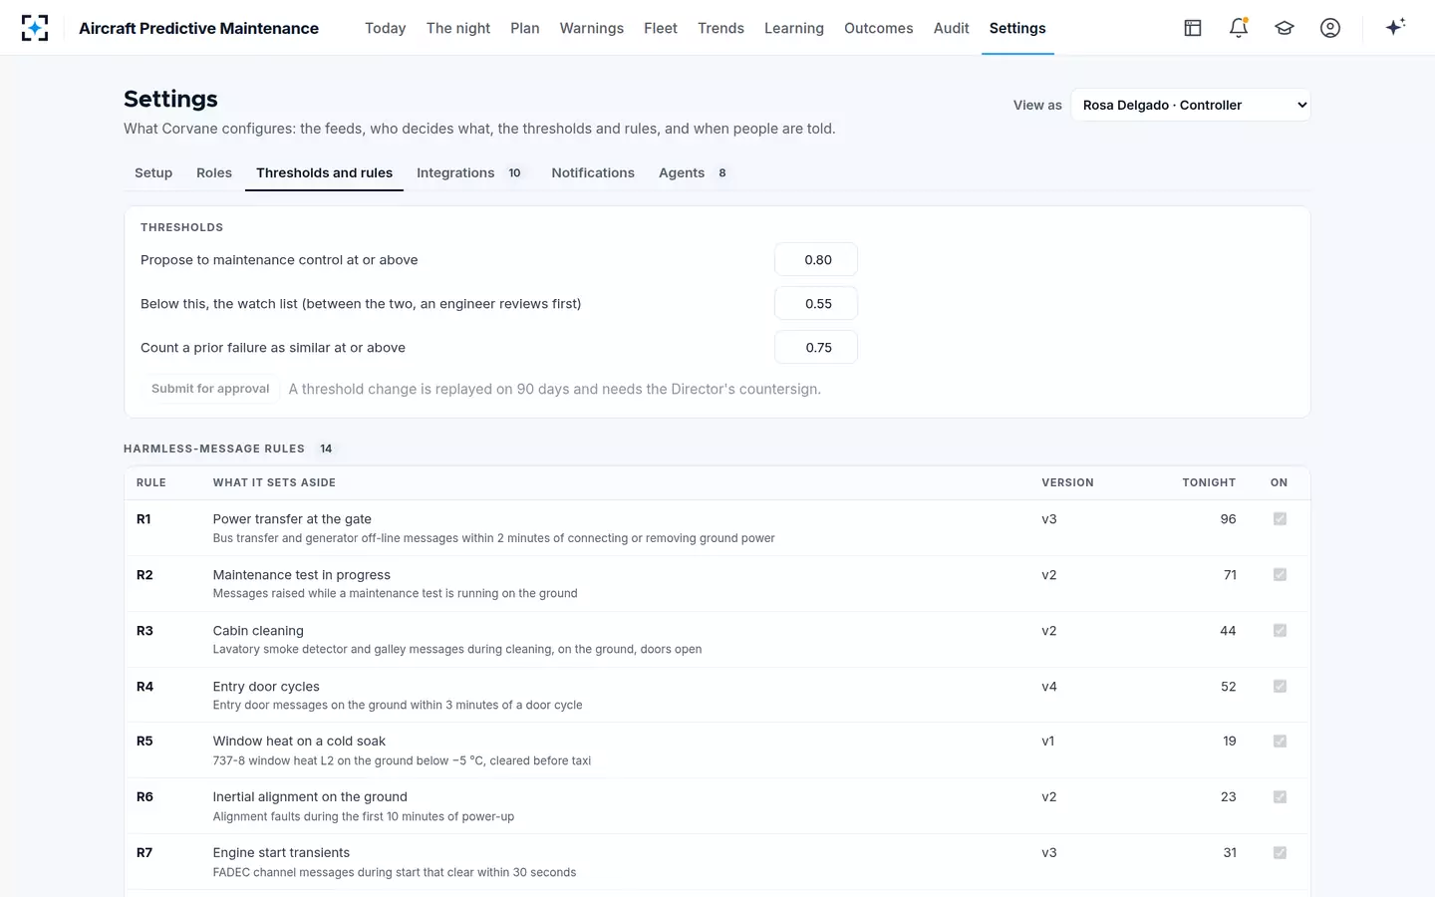Select the 'Power transfer at the gate' rule
Image resolution: width=1435 pixels, height=897 pixels.
[292, 519]
